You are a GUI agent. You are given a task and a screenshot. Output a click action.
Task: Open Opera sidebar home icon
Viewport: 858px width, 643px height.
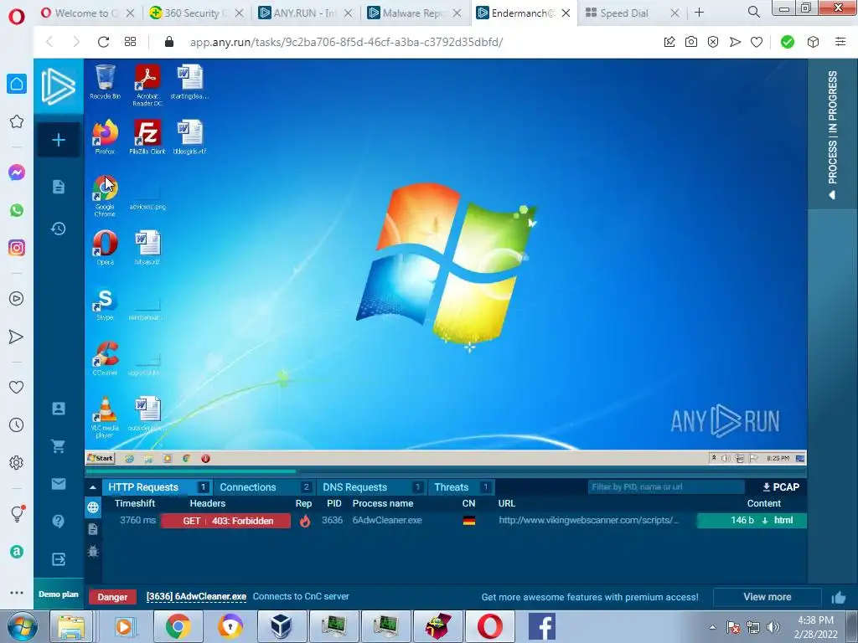pos(17,84)
